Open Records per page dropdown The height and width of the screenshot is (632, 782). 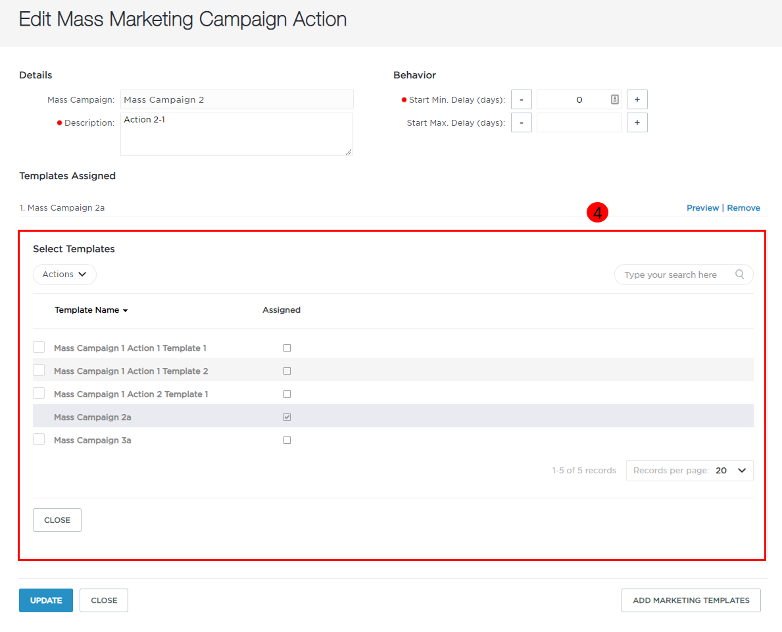(689, 470)
